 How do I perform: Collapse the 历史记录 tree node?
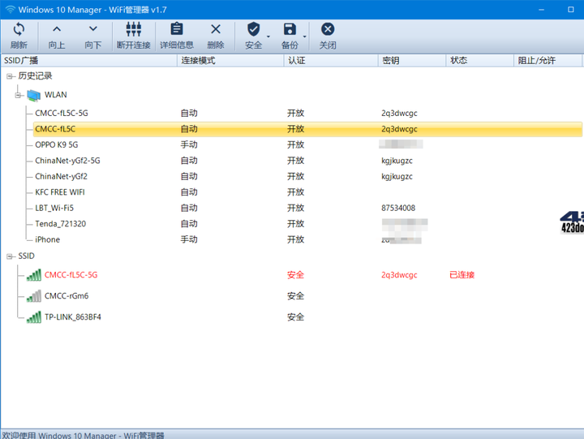click(x=9, y=76)
